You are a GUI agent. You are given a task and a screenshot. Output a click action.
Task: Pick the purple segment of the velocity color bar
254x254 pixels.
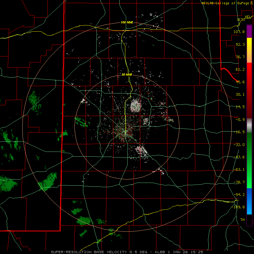point(249,31)
